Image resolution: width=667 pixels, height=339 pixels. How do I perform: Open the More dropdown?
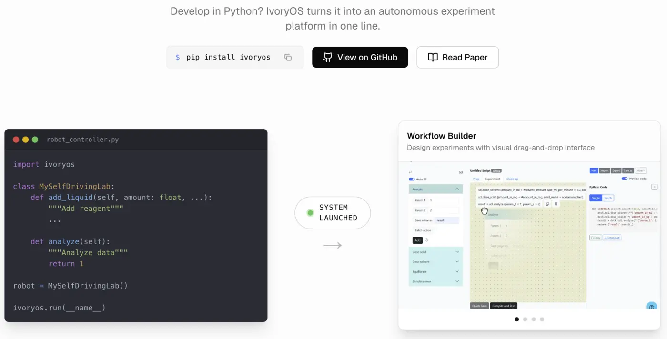coord(640,170)
